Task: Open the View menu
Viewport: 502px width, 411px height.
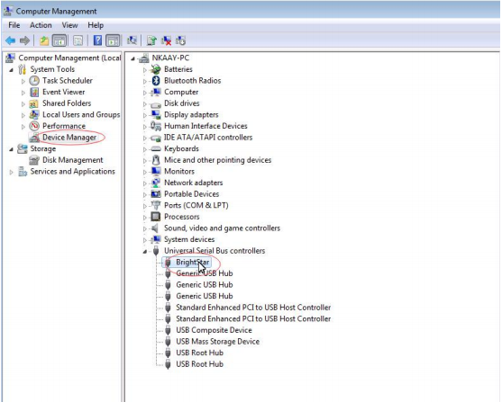Action: [69, 25]
